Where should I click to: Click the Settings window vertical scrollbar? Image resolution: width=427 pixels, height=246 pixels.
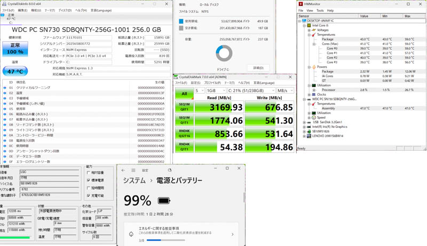coord(244,198)
